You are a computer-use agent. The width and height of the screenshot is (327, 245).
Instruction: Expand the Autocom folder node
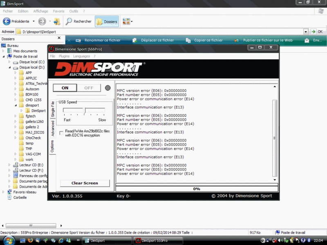16,89
